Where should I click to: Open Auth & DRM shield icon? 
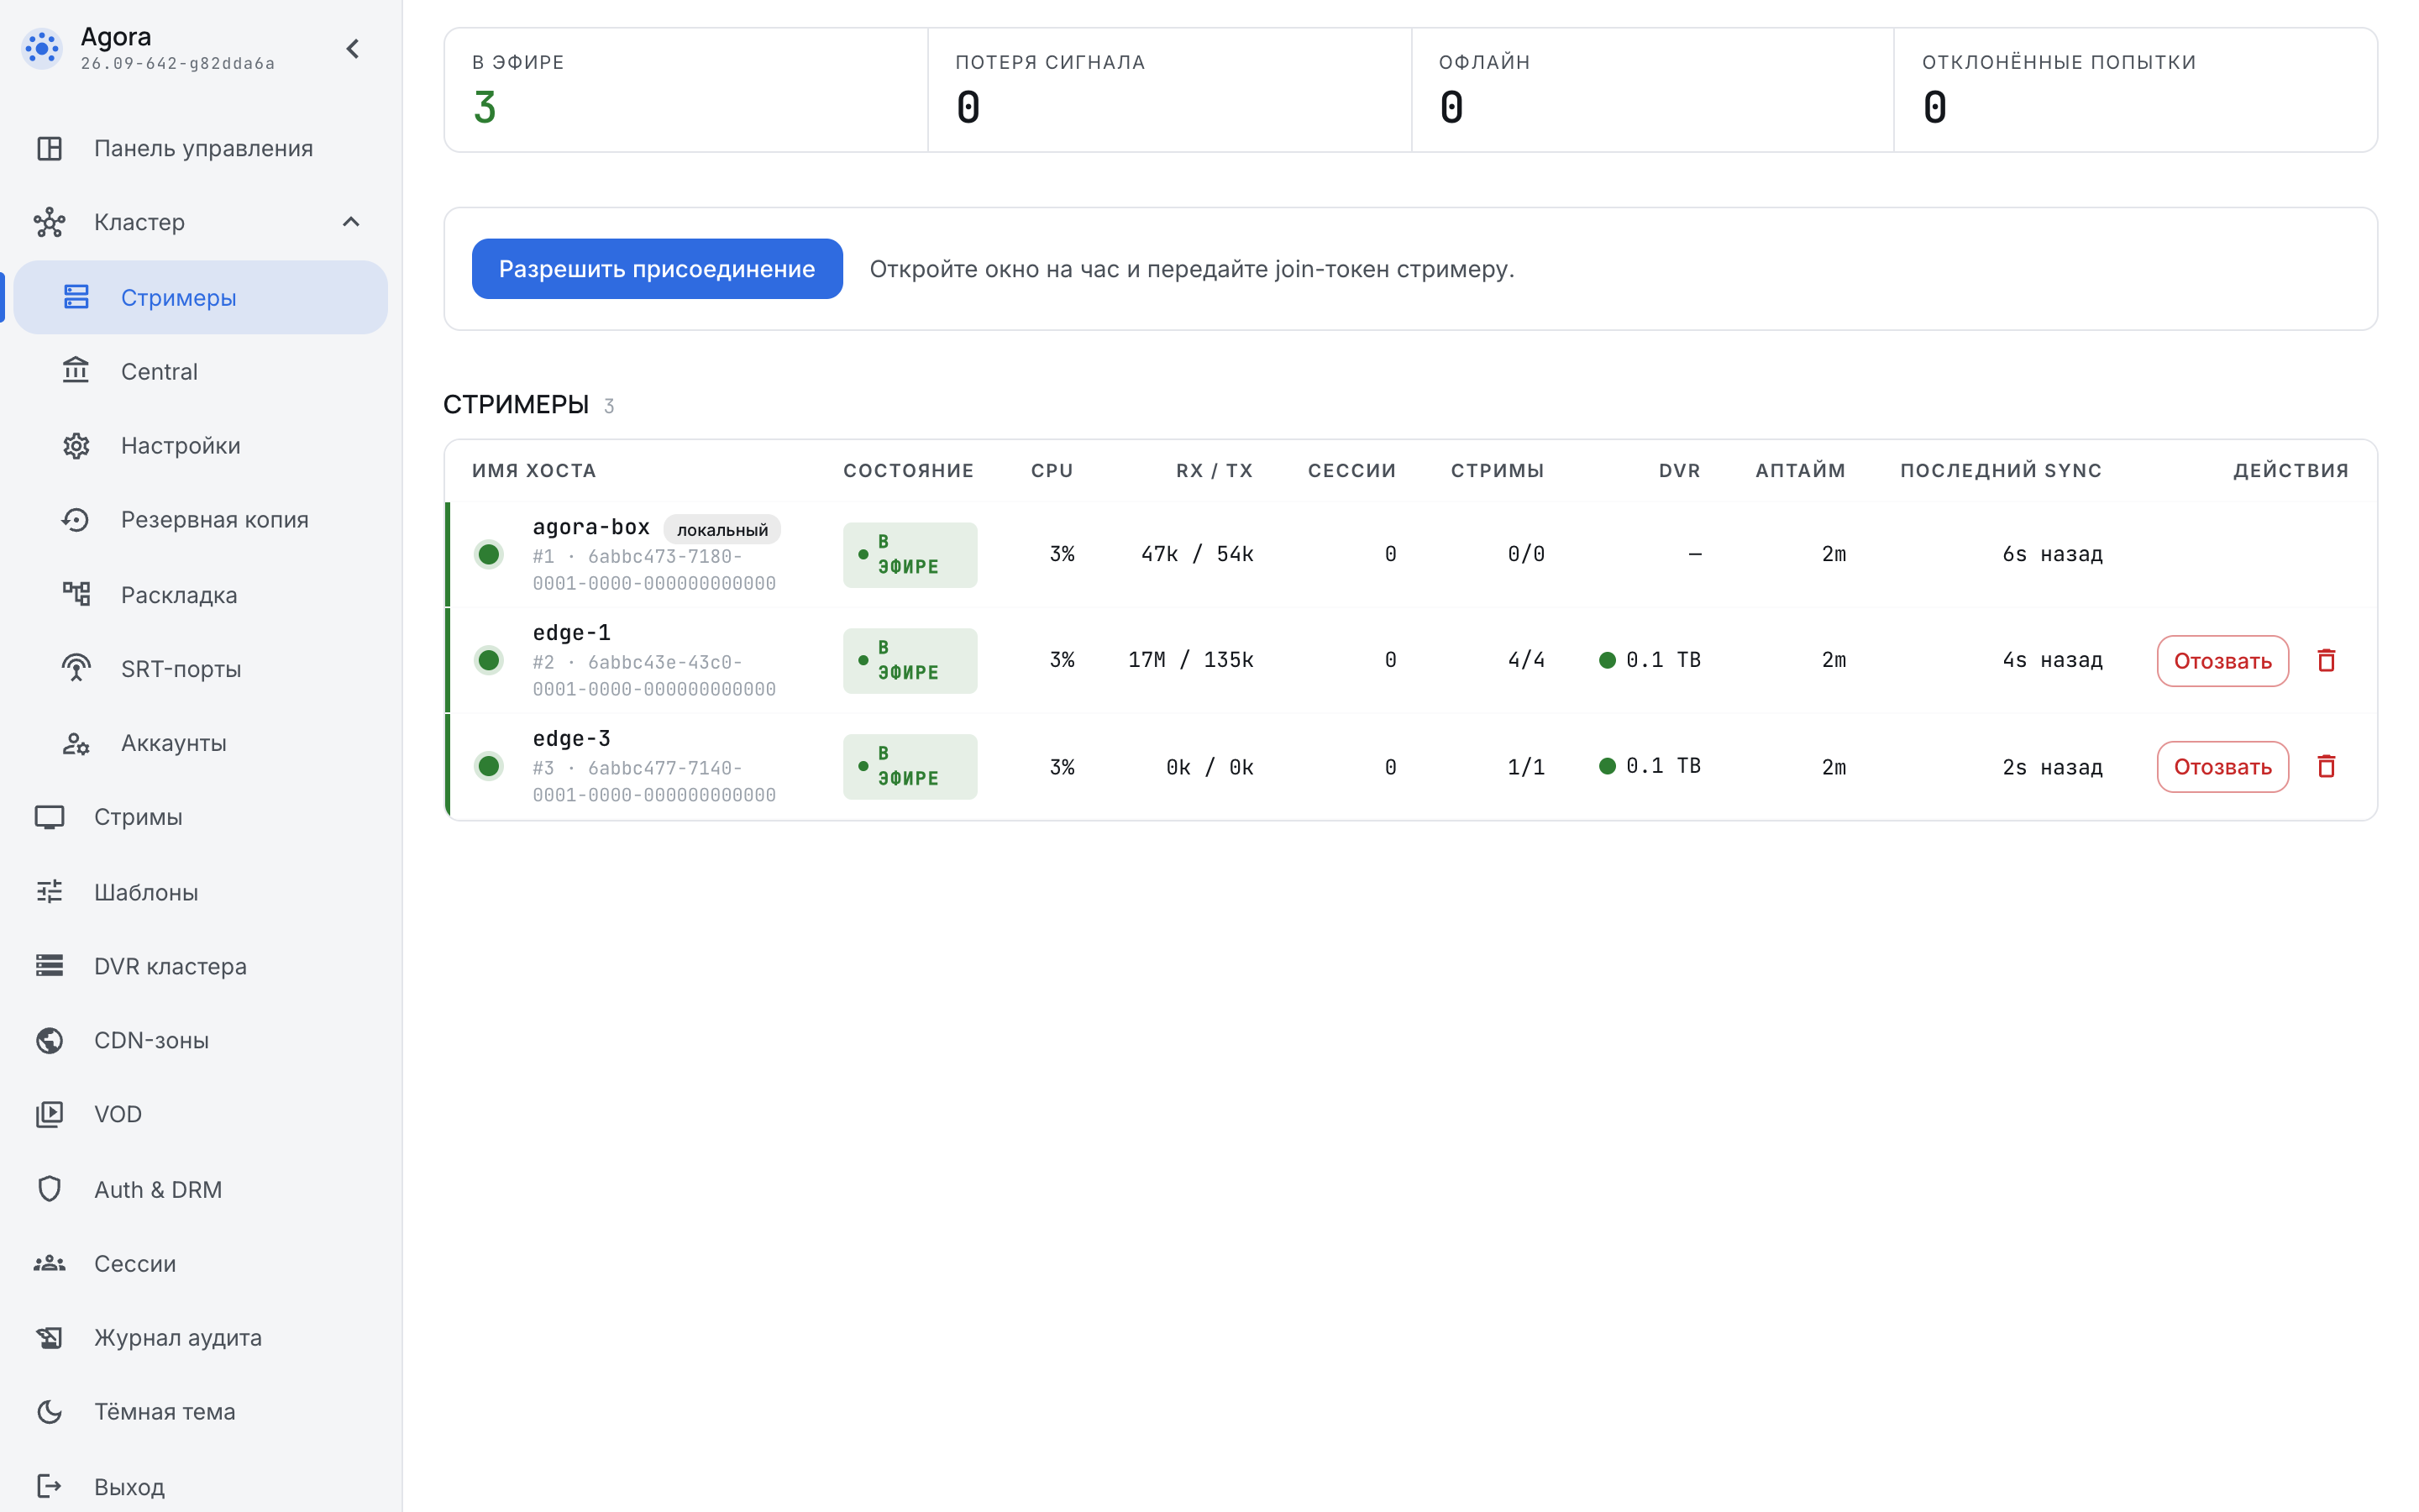tap(49, 1189)
